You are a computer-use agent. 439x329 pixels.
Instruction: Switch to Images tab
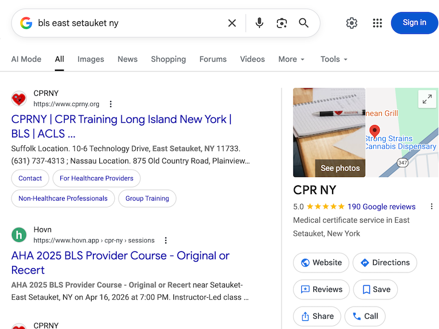91,59
